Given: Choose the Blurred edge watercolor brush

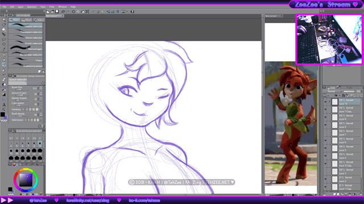Looking at the screenshot, I should pyautogui.click(x=26, y=54).
